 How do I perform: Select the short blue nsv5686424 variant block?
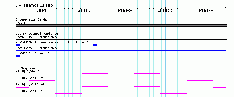[18, 56]
